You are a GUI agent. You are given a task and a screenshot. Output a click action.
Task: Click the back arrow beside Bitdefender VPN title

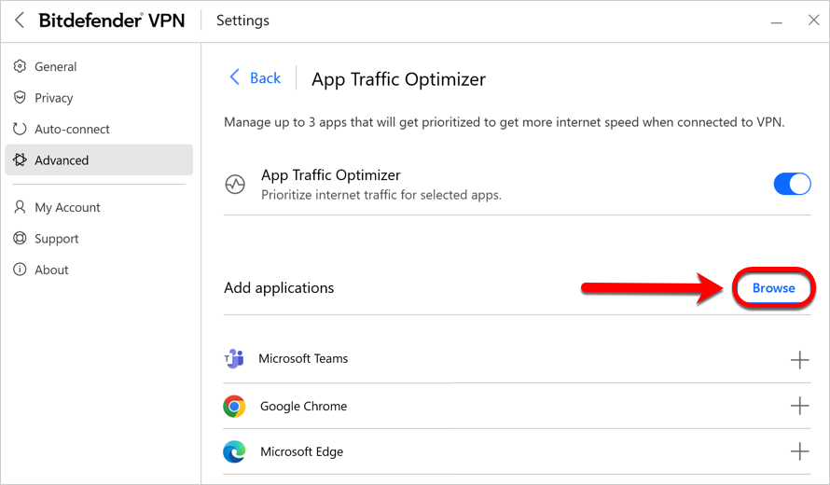click(20, 21)
